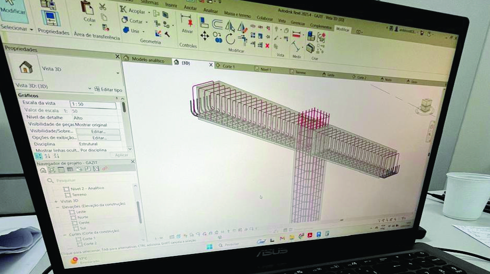This screenshot has width=490, height=274.
Task: Click the greyed Aplicar button
Action: (121, 155)
